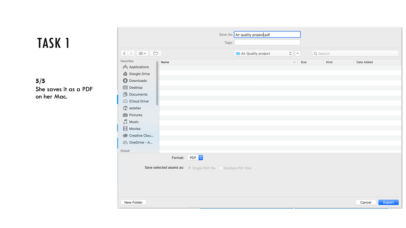Image resolution: width=406 pixels, height=228 pixels.
Task: Click the sidebar vertical scrollbar
Action: (x=157, y=83)
